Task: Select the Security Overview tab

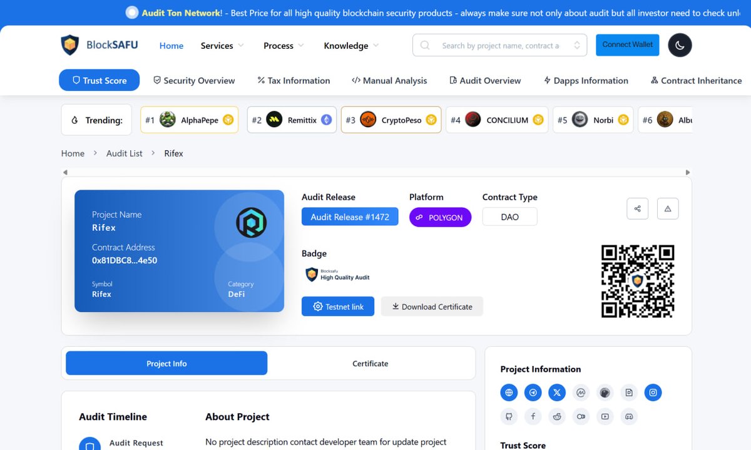Action: pos(194,81)
